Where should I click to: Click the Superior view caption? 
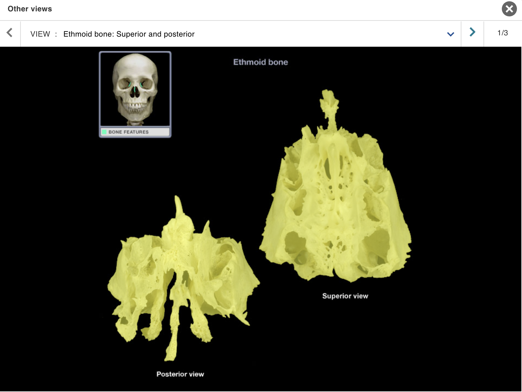(x=345, y=296)
